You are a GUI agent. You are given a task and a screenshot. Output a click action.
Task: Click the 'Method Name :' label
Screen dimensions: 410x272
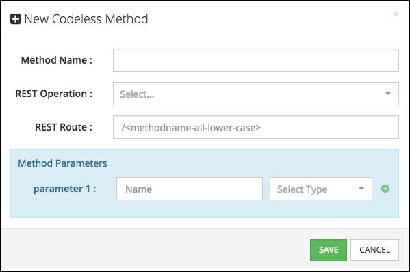[57, 60]
